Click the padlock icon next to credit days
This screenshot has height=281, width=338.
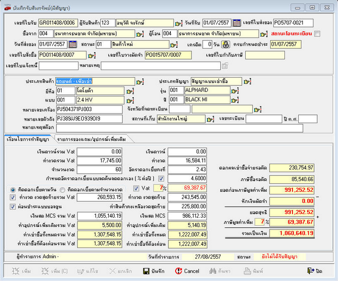(x=226, y=45)
